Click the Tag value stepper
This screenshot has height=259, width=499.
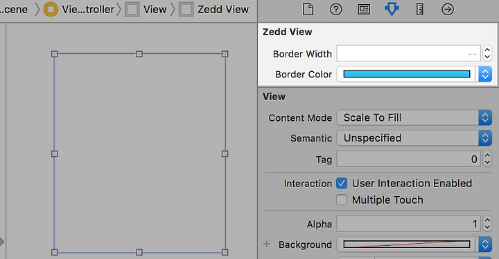tap(487, 159)
